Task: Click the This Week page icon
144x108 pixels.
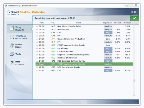Action: point(12,37)
